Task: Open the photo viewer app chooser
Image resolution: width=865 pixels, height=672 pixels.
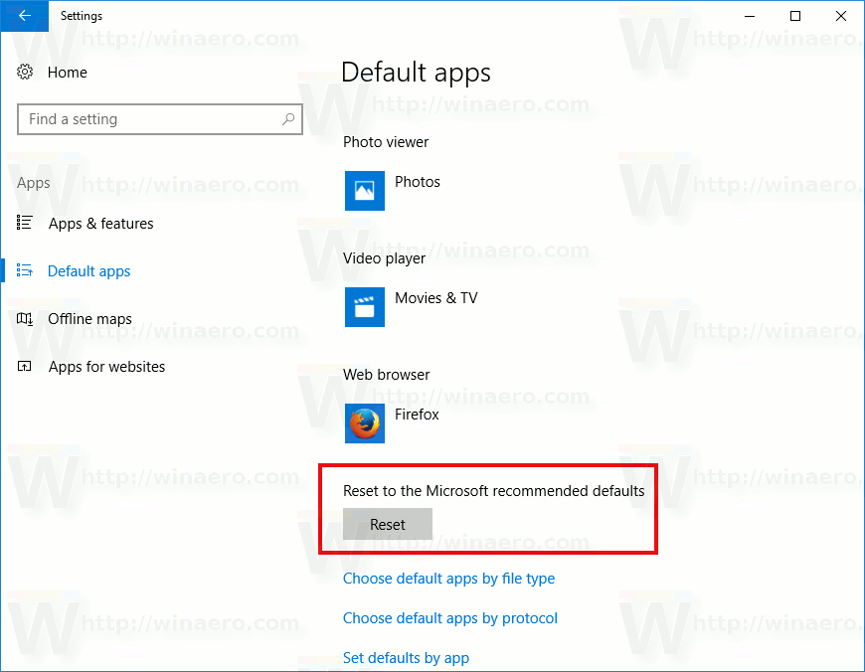Action: 398,191
